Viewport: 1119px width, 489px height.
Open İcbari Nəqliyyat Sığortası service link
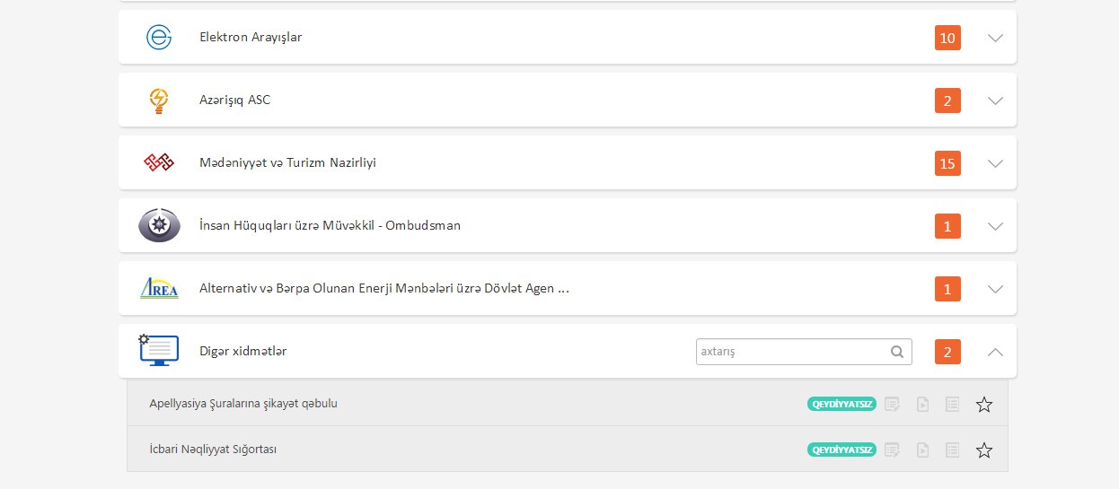[x=213, y=450]
